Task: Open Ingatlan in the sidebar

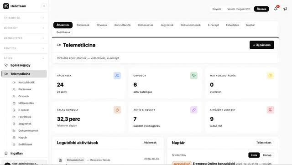Action: click(x=24, y=153)
